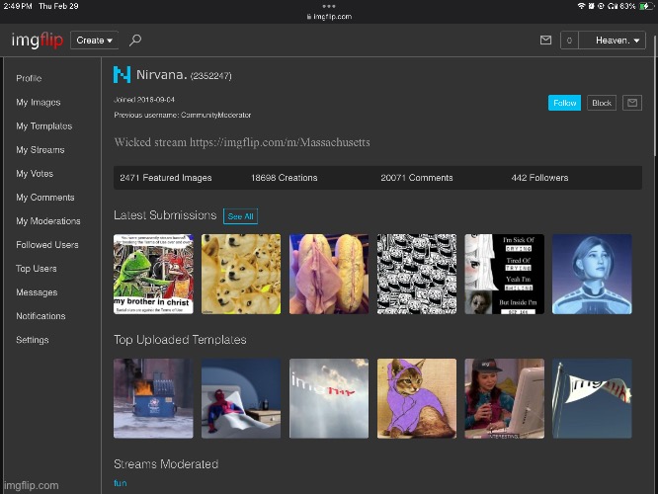658x494 pixels.
Task: Open My Images in sidebar
Action: click(x=39, y=103)
